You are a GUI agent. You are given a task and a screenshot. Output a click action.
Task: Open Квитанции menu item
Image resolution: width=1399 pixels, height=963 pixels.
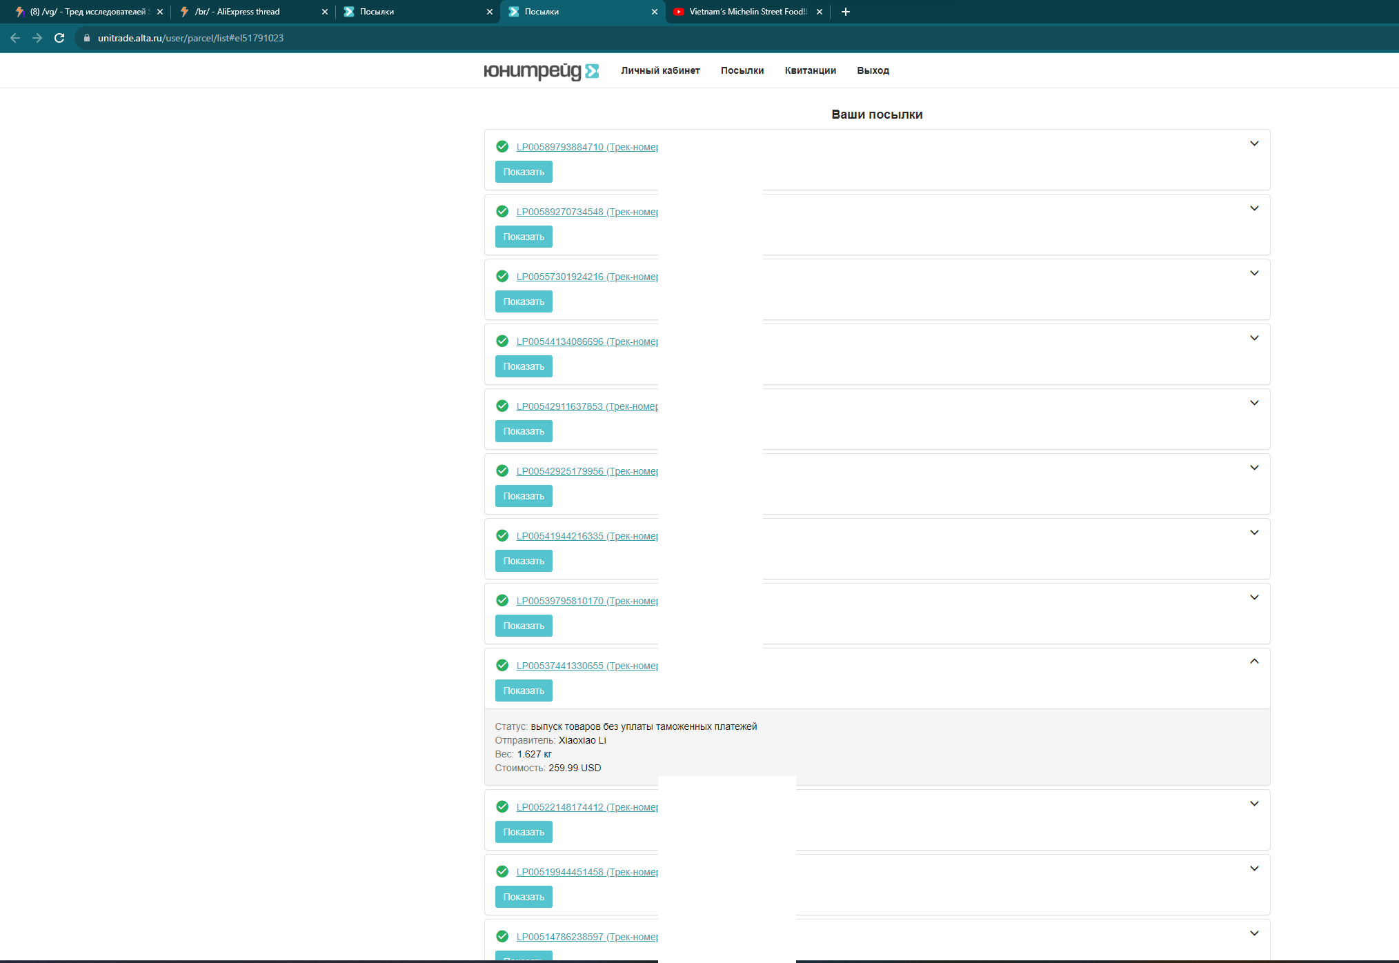[x=810, y=70]
